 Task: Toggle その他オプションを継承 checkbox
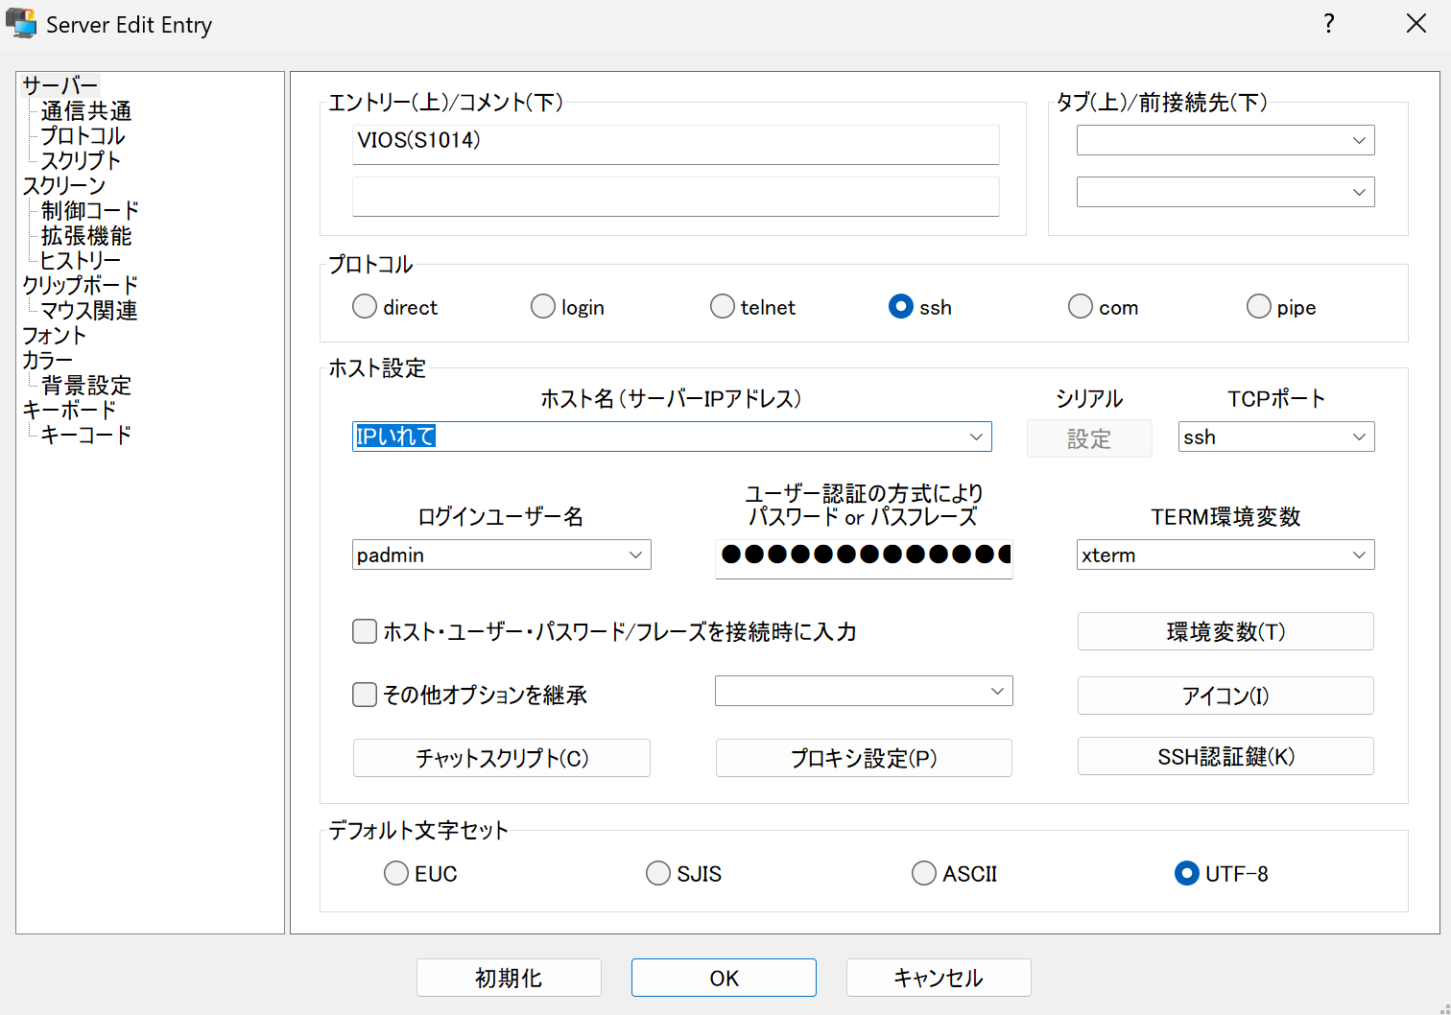(365, 695)
